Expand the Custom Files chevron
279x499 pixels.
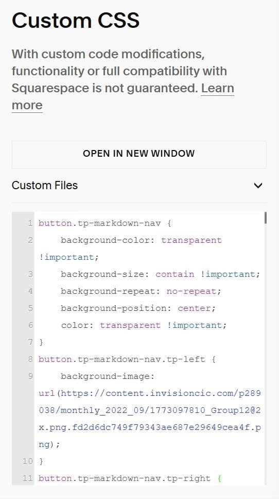[258, 186]
